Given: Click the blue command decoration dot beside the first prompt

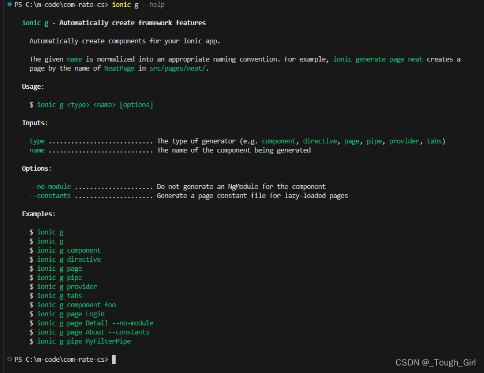Looking at the screenshot, I should coord(9,4).
